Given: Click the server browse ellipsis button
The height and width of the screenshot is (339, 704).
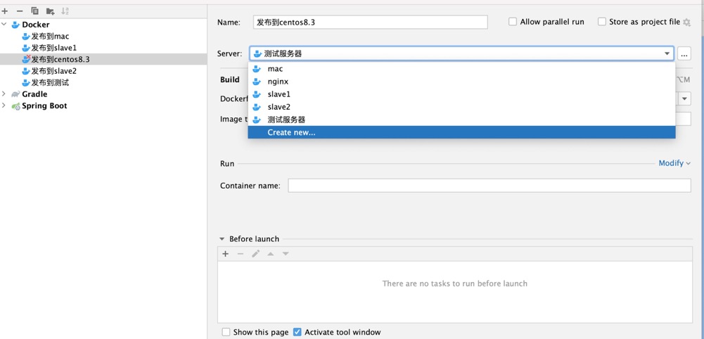Looking at the screenshot, I should coord(684,53).
